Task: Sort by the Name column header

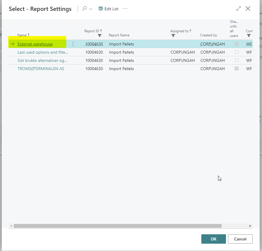Action: click(x=23, y=35)
